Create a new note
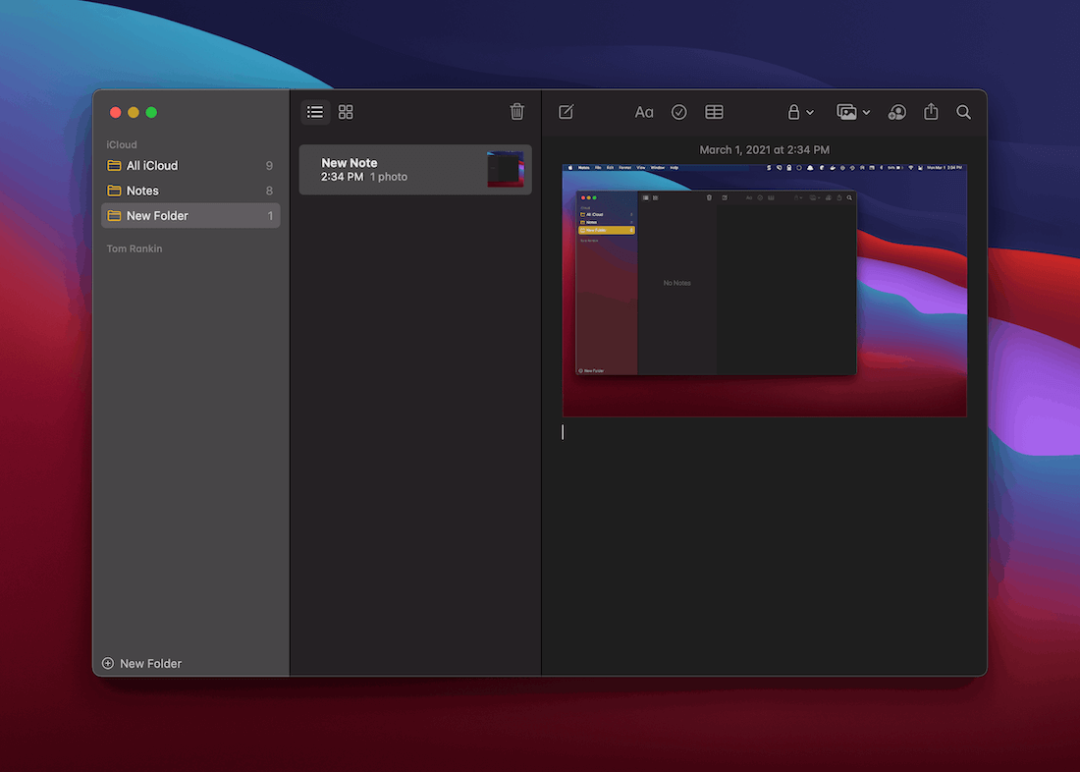This screenshot has width=1080, height=772. pyautogui.click(x=567, y=111)
